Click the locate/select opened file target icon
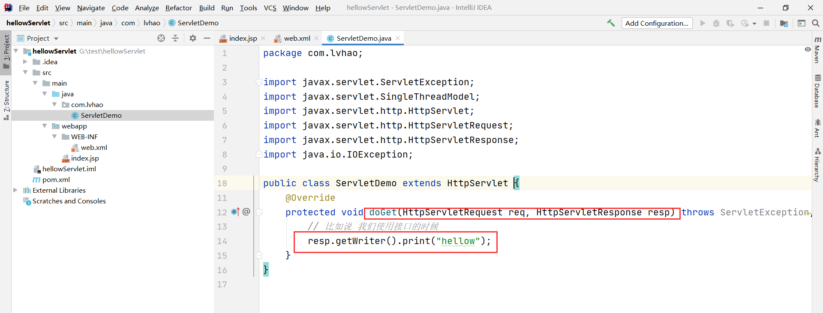This screenshot has width=823, height=313. tap(161, 38)
